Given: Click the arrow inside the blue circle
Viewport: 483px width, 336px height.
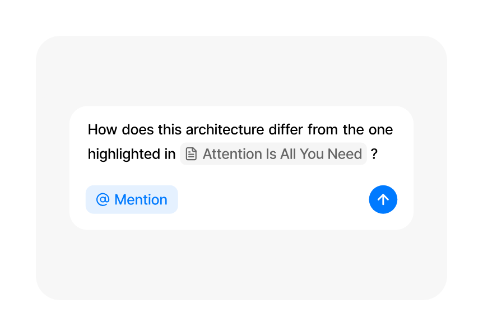Looking at the screenshot, I should (383, 199).
